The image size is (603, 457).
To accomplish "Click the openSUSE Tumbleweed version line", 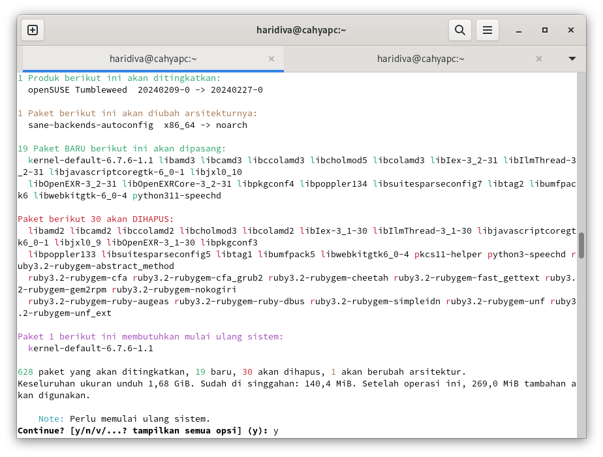I will coord(145,89).
